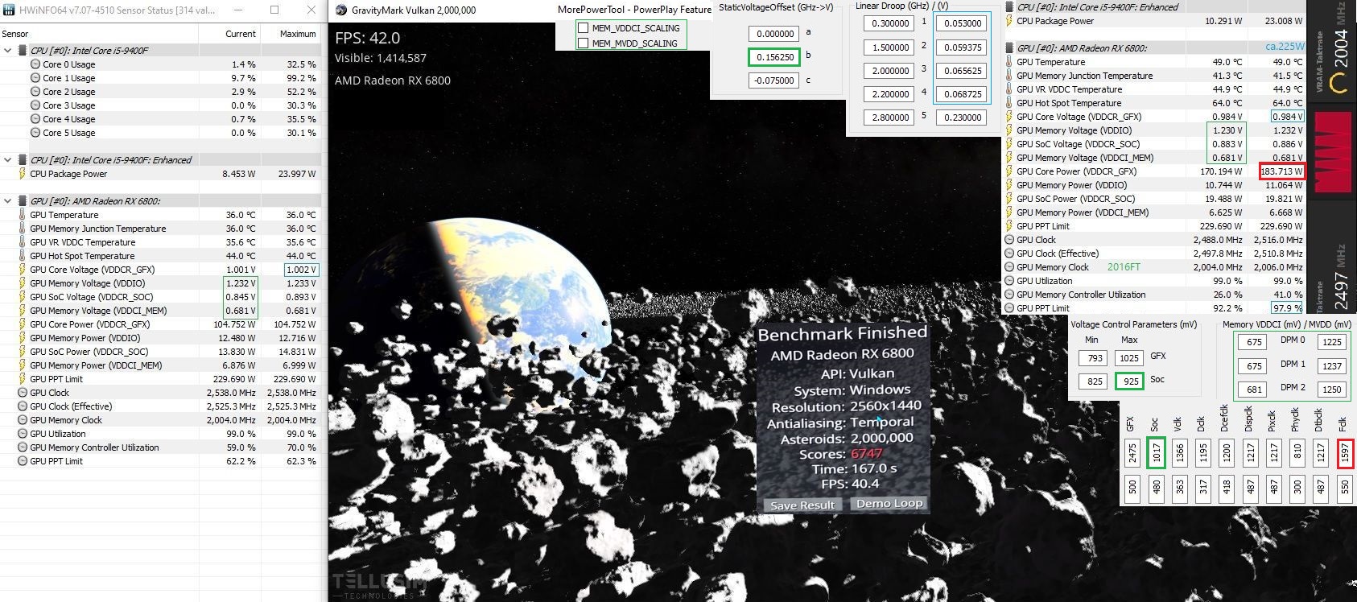Image resolution: width=1357 pixels, height=602 pixels.
Task: Click the GravityMark window icon
Action: pyautogui.click(x=340, y=10)
